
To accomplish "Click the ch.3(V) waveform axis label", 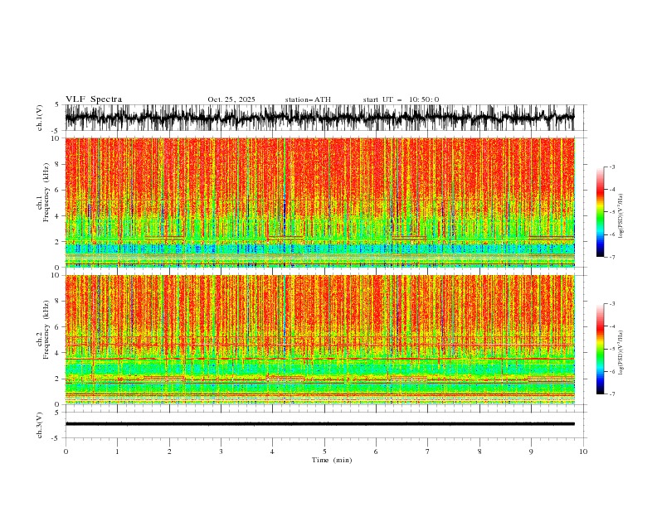I will point(40,425).
